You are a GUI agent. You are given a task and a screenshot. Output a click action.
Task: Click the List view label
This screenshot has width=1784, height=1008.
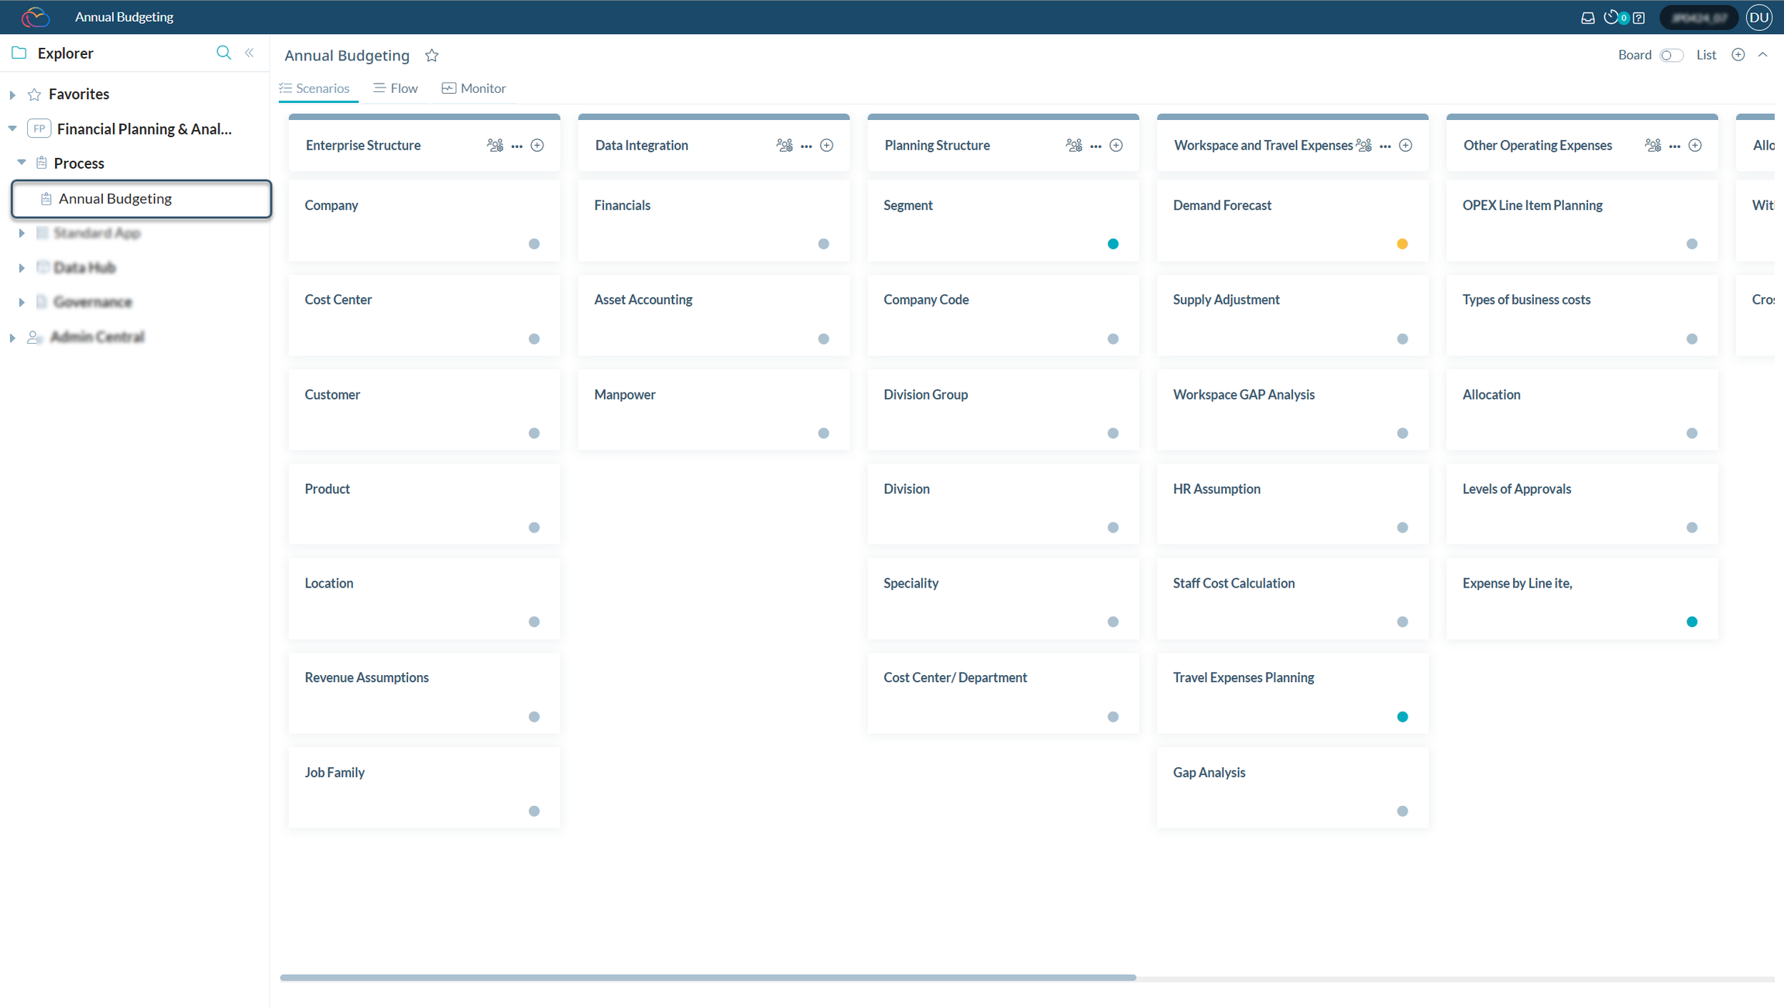pyautogui.click(x=1707, y=55)
